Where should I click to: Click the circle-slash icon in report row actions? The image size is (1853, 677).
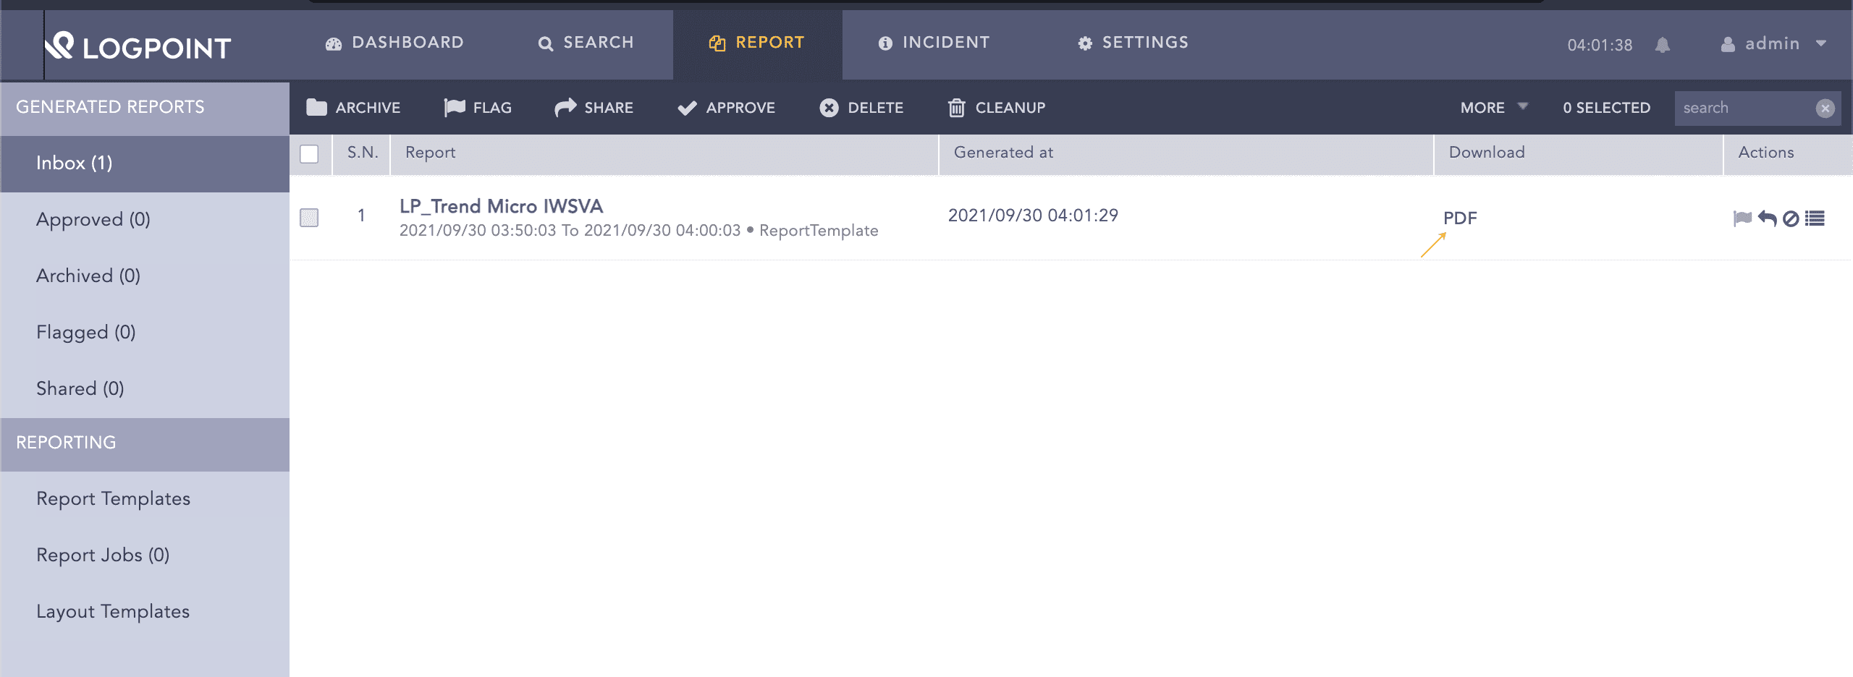[x=1791, y=218]
